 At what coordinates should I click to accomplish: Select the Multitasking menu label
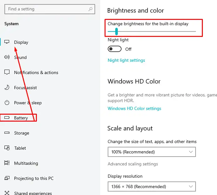26,163
